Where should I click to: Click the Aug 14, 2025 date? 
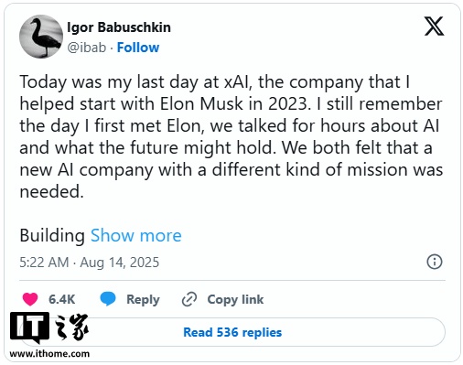click(x=119, y=263)
